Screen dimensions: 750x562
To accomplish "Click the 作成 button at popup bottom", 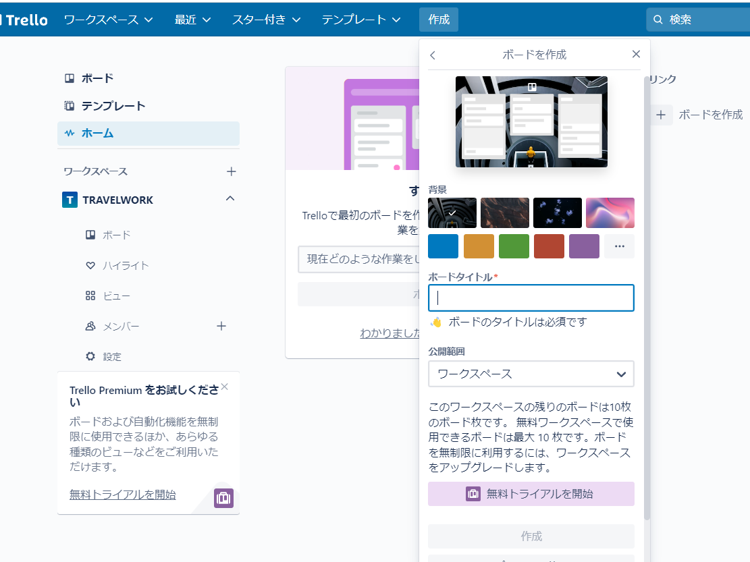I will coord(531,536).
